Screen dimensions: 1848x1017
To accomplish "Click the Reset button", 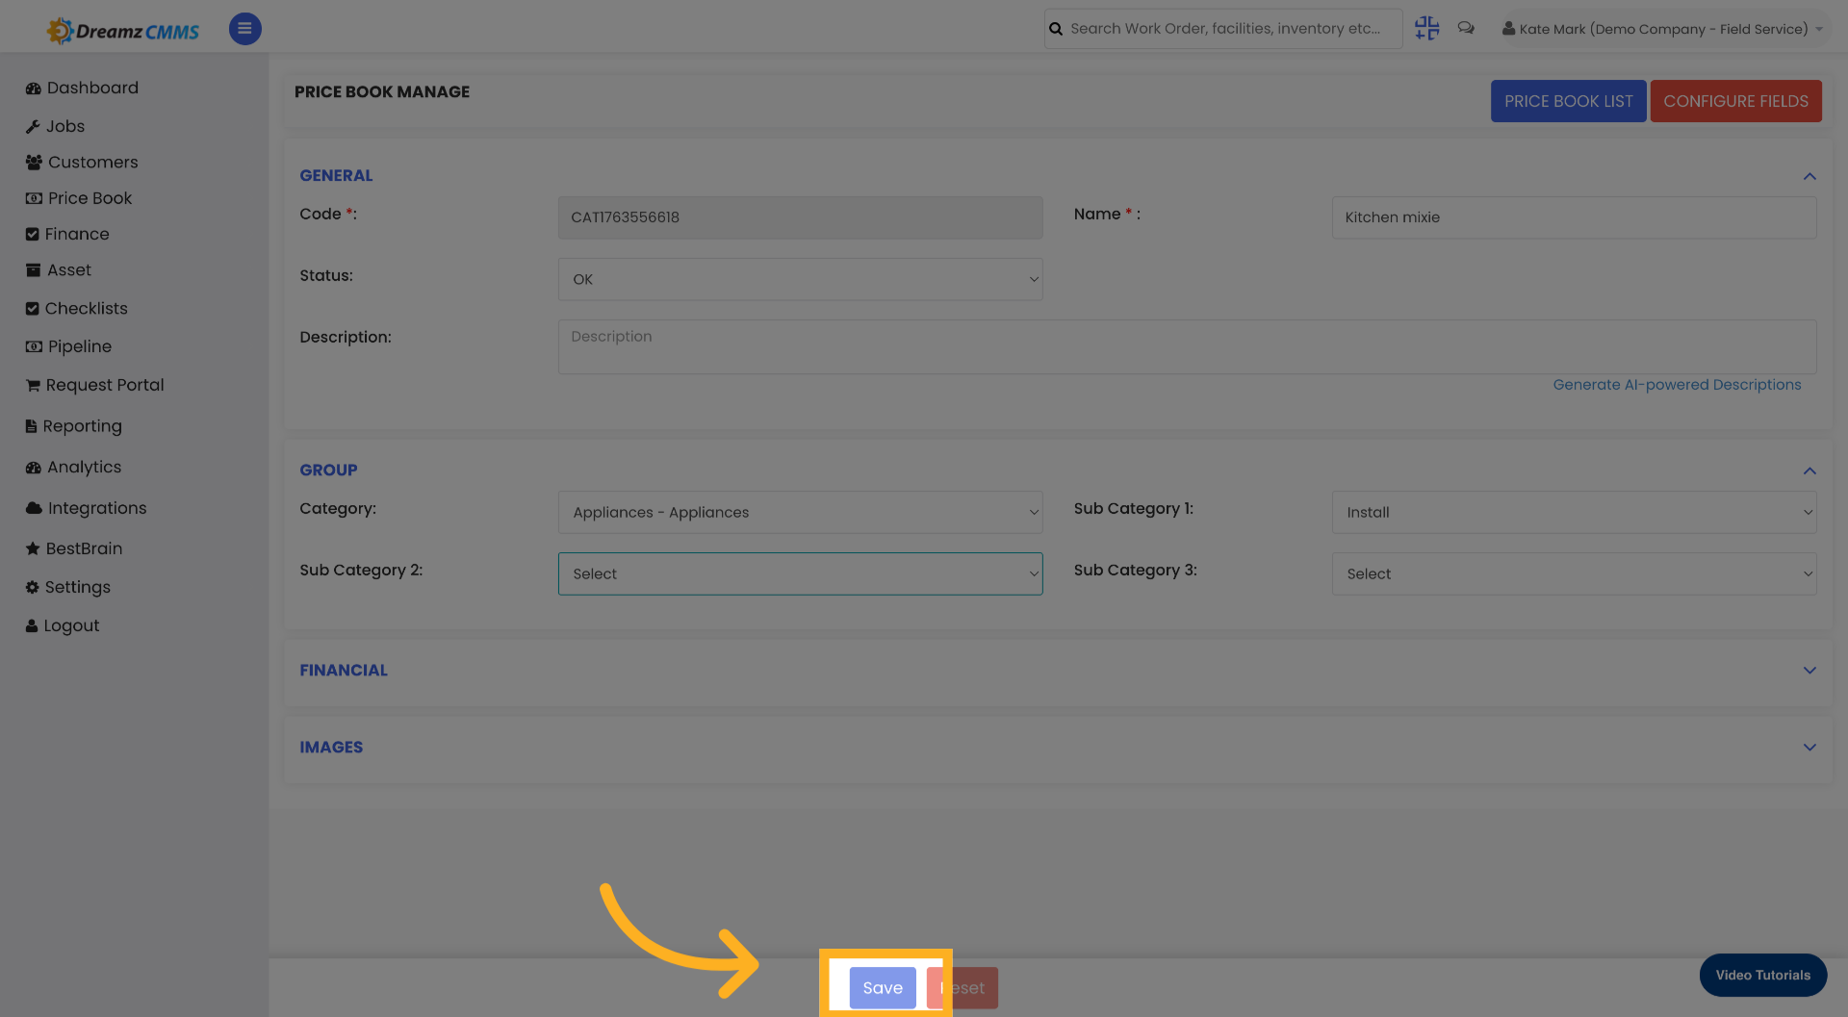I will coord(962,988).
